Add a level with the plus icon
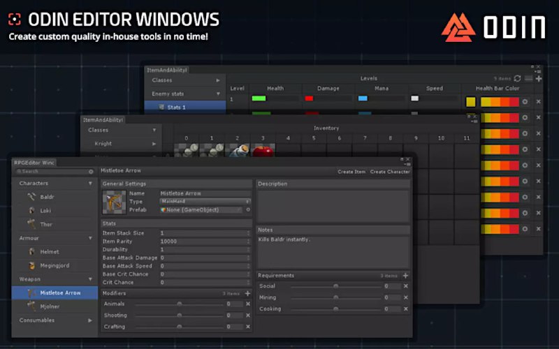Screen dimensions: 559x349 (539, 78)
